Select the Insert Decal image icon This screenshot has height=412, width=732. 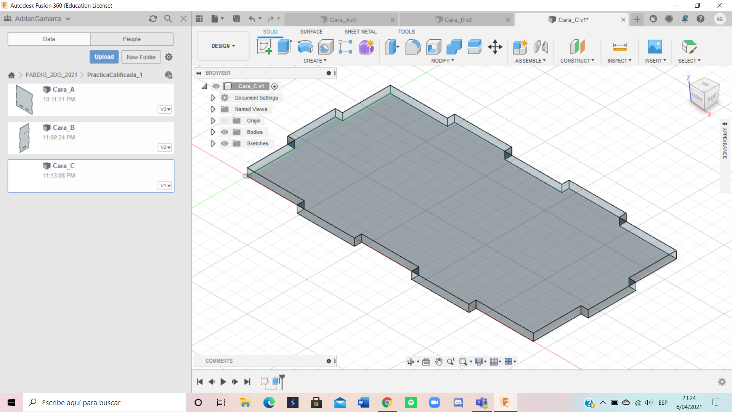point(655,47)
